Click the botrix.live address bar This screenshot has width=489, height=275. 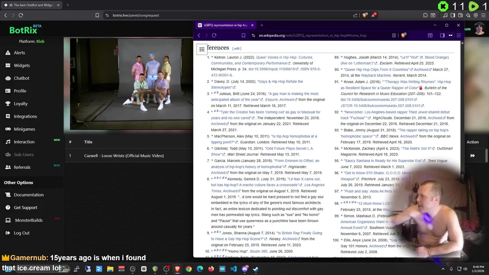pyautogui.click(x=229, y=15)
